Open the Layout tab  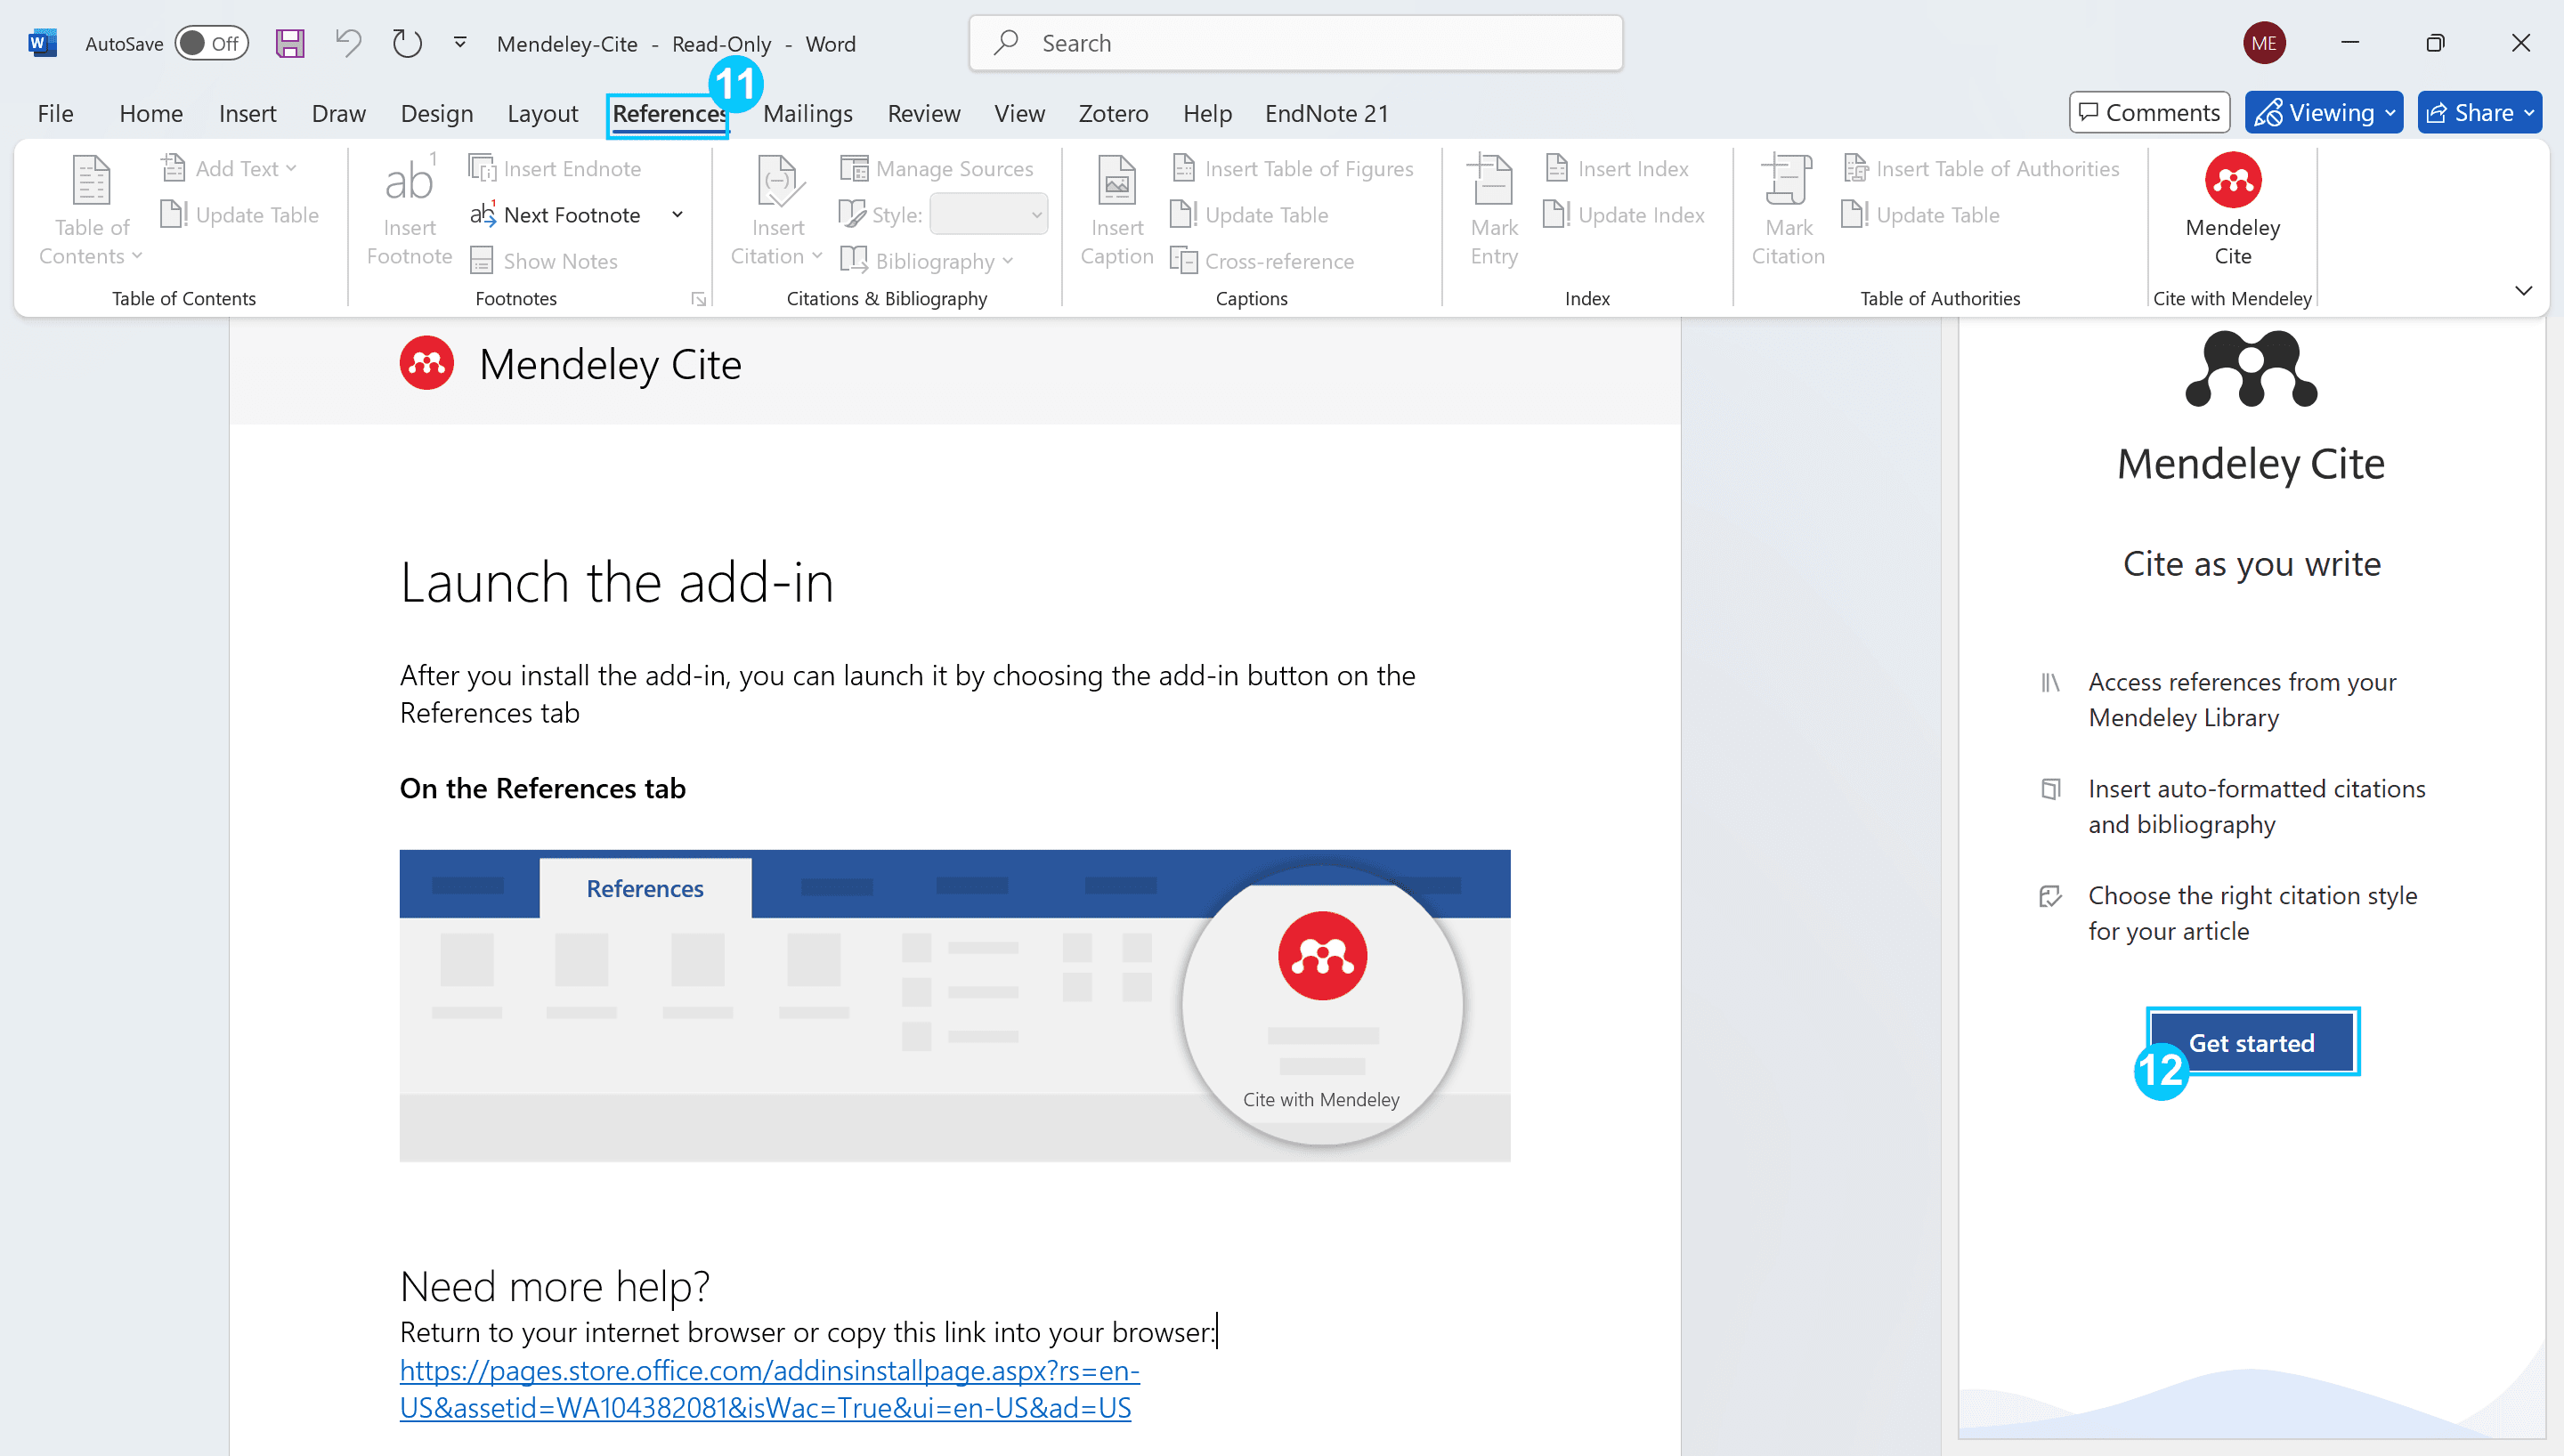542,113
